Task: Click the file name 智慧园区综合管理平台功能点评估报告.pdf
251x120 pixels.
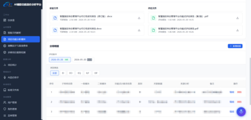Action: click(178, 28)
